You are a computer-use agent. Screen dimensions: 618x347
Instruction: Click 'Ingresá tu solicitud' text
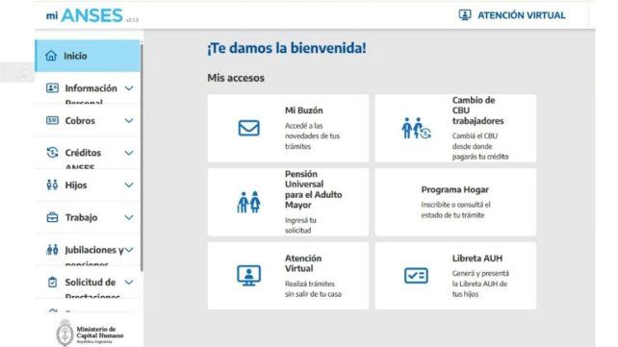300,225
